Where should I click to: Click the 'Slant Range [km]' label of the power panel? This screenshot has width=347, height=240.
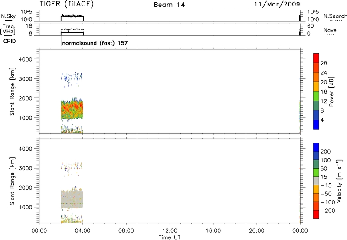click(x=12, y=91)
